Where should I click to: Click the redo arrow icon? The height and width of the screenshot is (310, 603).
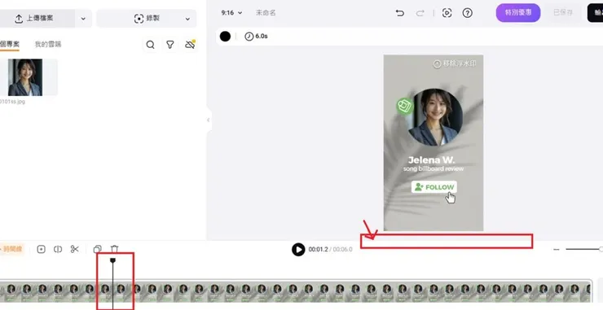tap(420, 13)
